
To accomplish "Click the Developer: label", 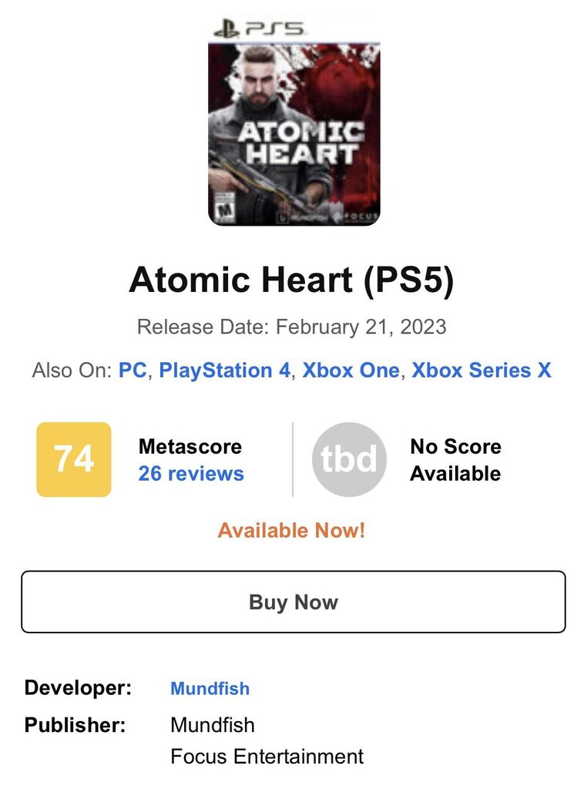I will coord(78,688).
